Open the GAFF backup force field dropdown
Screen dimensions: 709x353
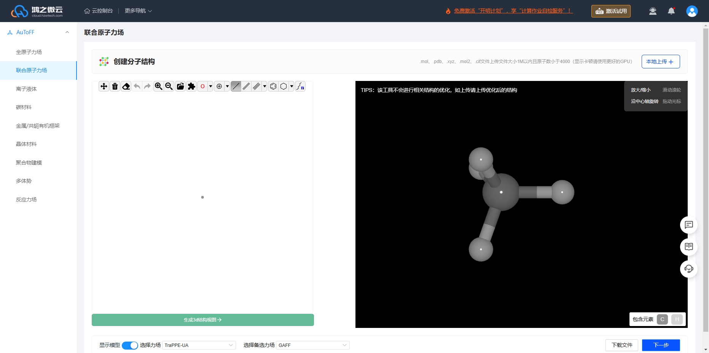point(313,345)
